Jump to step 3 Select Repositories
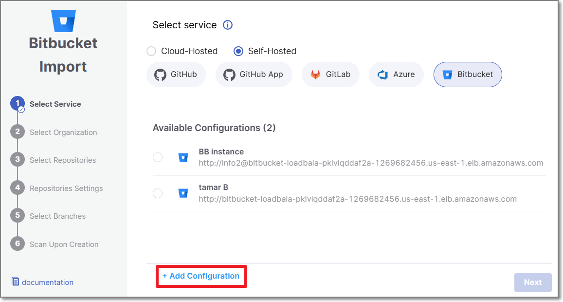The width and height of the screenshot is (563, 302). pos(62,160)
